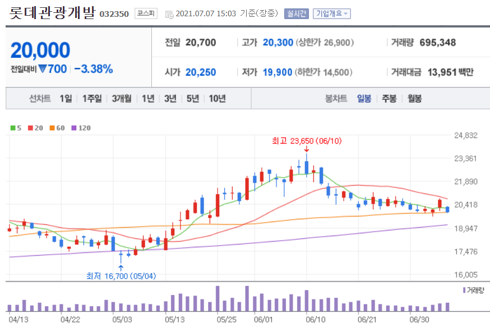
Task: Click the 04/13 date axis label
Action: [x=19, y=320]
